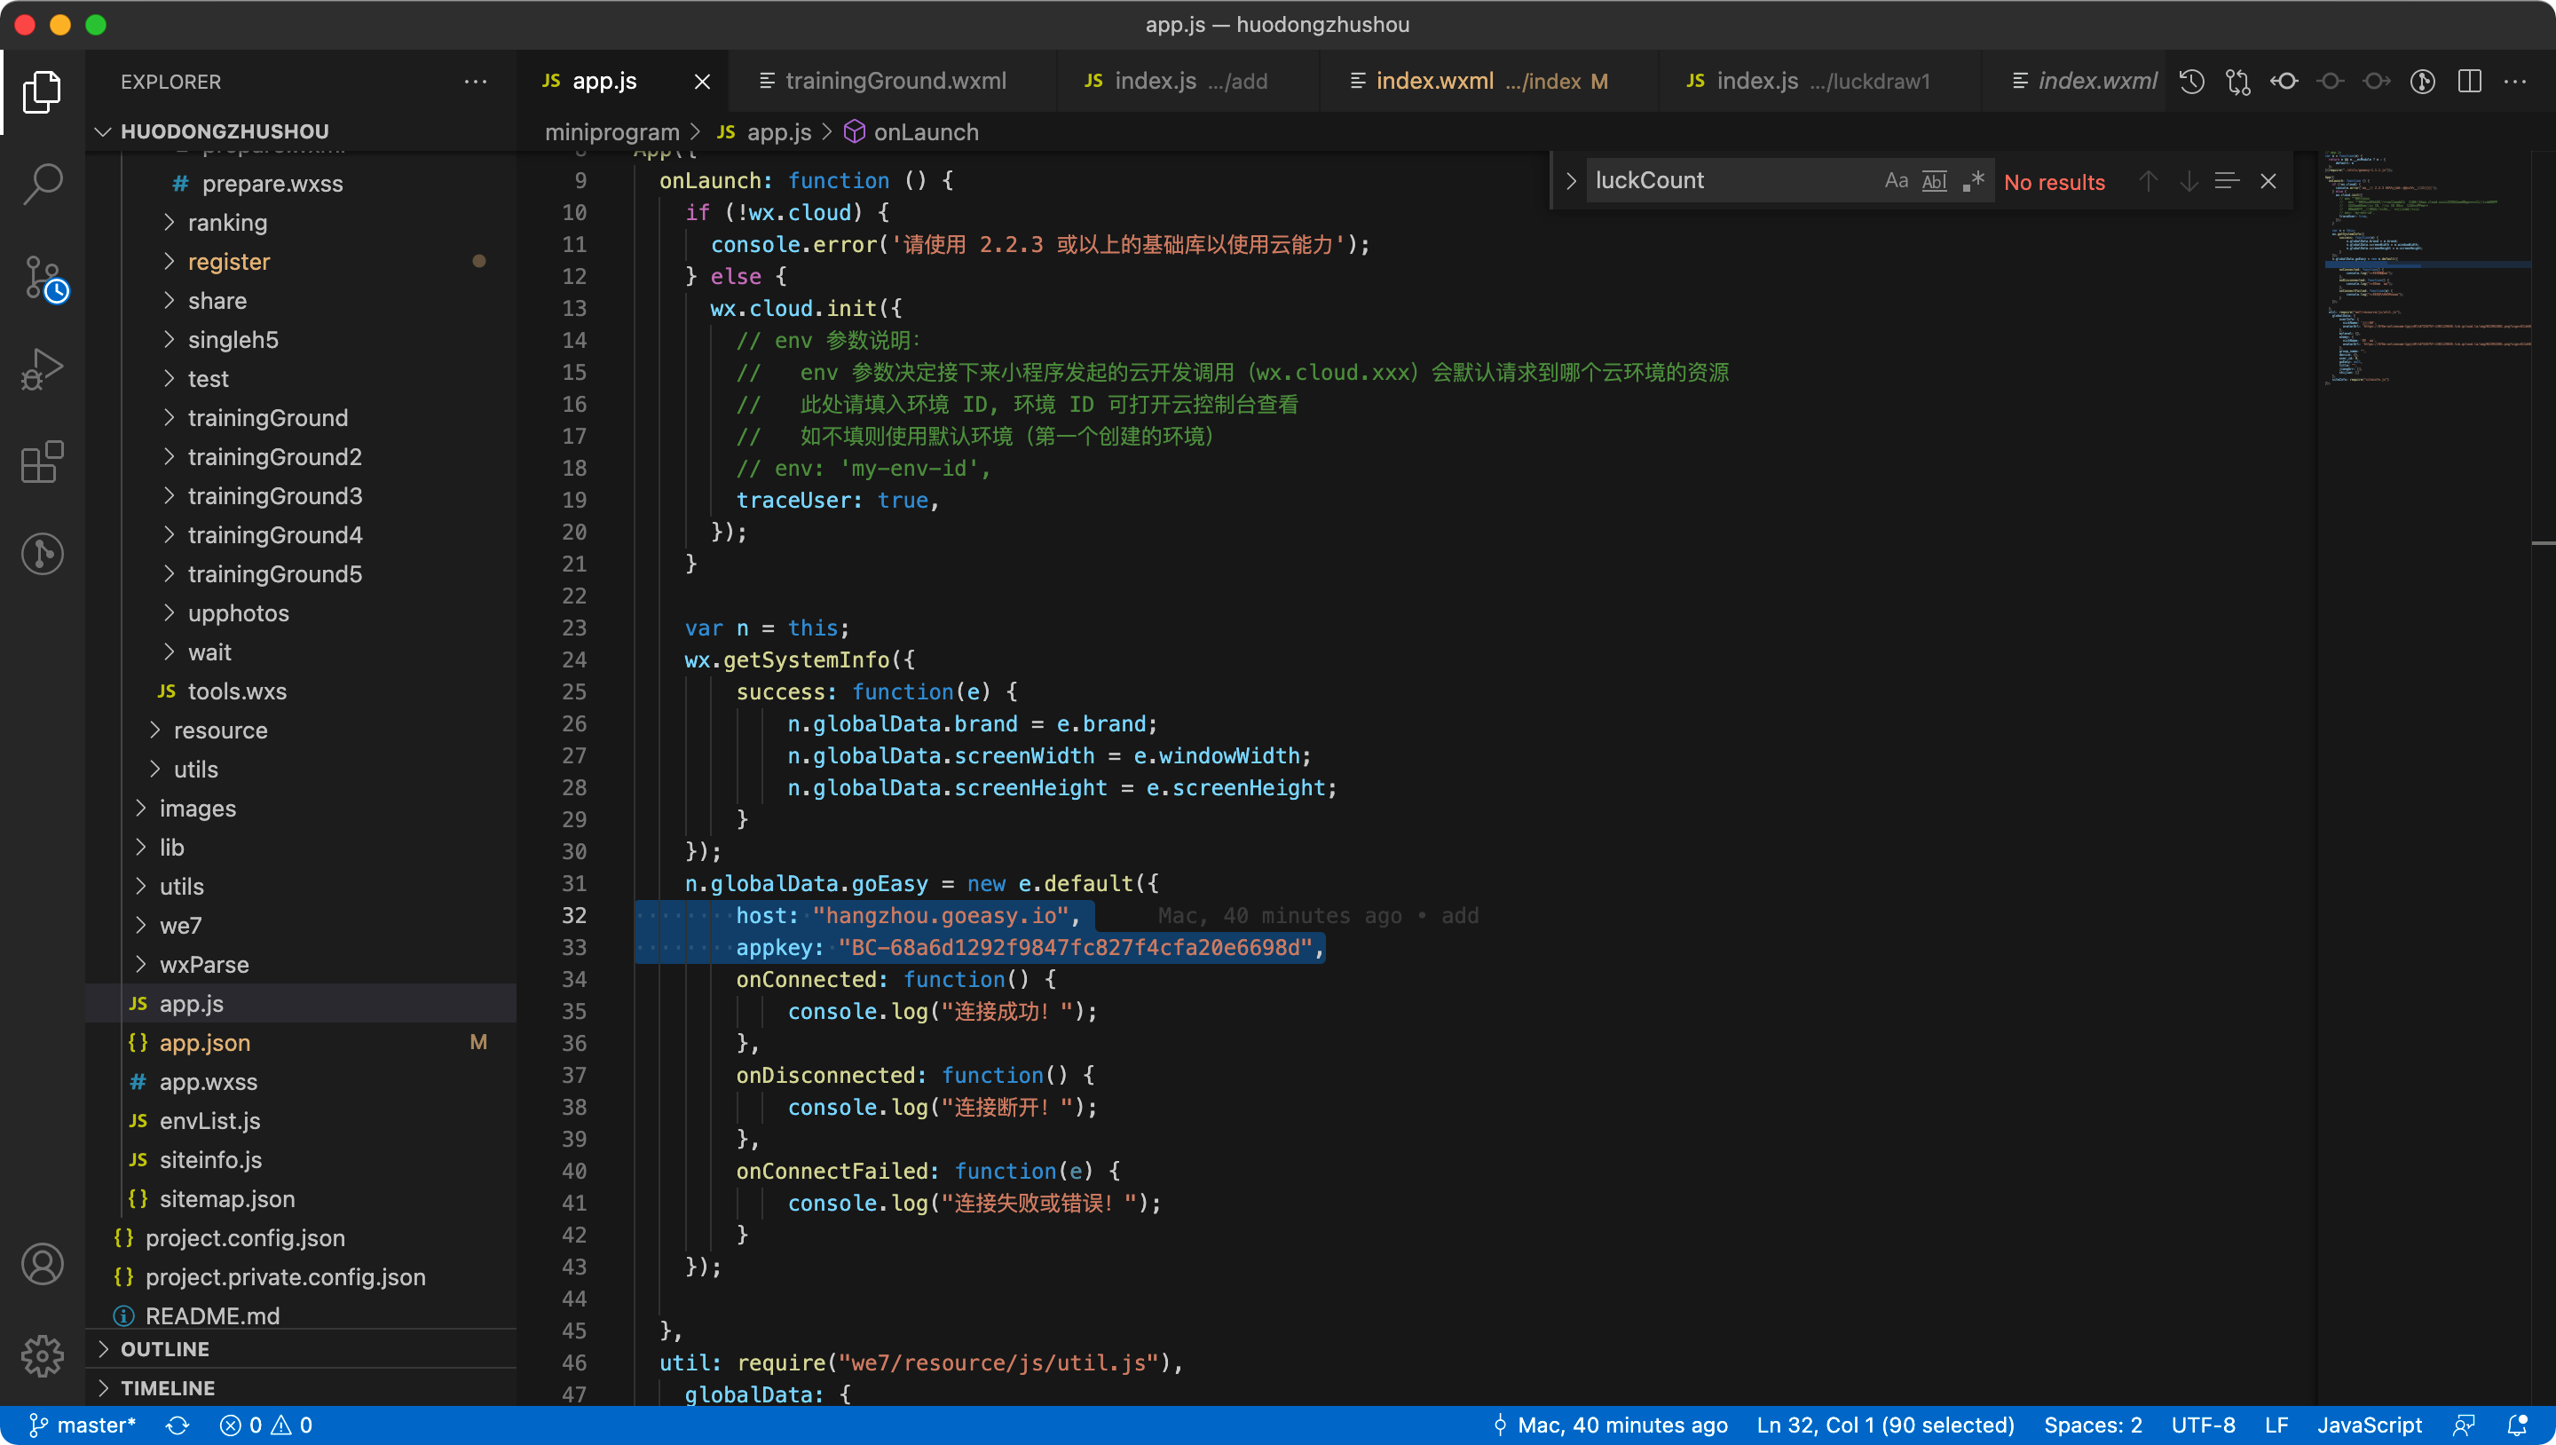Toggle Use Regular Expression in find widget
Image resolution: width=2556 pixels, height=1445 pixels.
1974,181
